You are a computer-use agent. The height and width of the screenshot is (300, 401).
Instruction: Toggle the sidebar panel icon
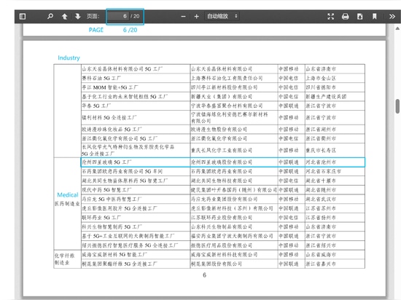pos(23,17)
